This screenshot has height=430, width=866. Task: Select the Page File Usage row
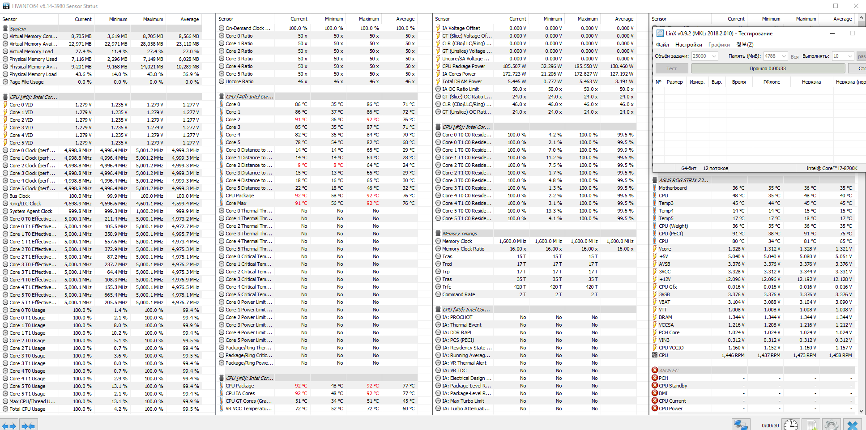(101, 82)
